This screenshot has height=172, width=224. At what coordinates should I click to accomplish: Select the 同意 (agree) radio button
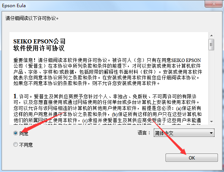16,133
